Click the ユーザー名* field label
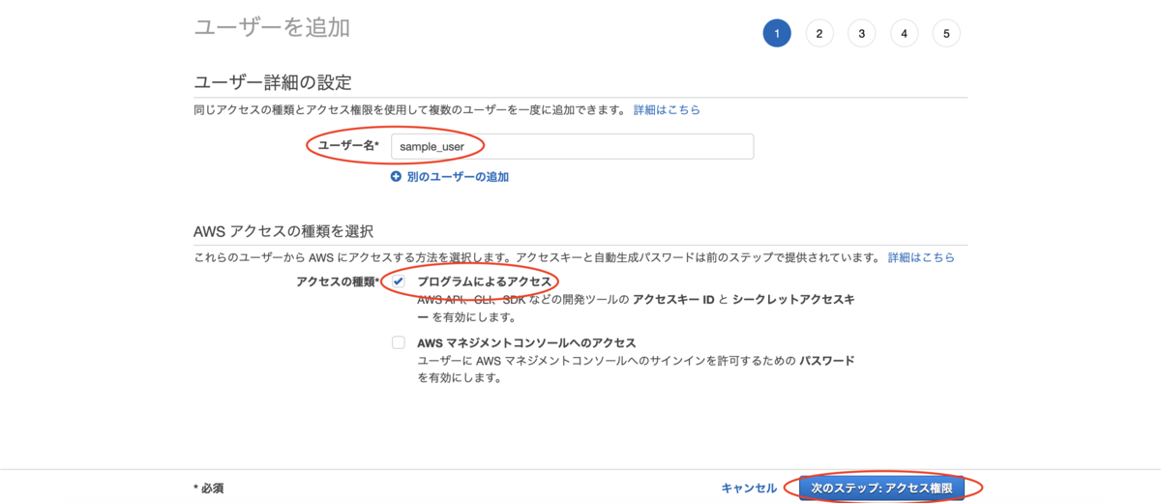 click(x=349, y=146)
